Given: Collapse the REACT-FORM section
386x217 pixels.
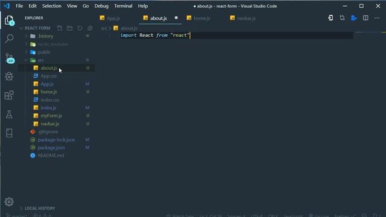Looking at the screenshot, I should click(x=21, y=28).
